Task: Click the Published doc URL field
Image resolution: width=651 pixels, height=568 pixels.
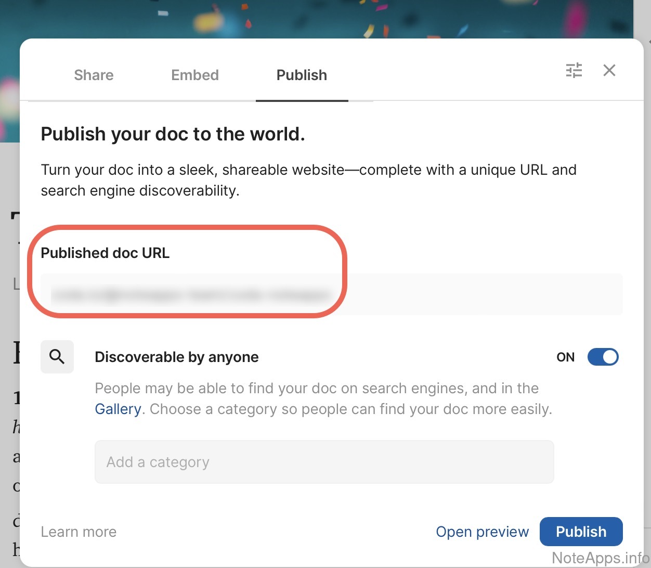Action: coord(331,294)
